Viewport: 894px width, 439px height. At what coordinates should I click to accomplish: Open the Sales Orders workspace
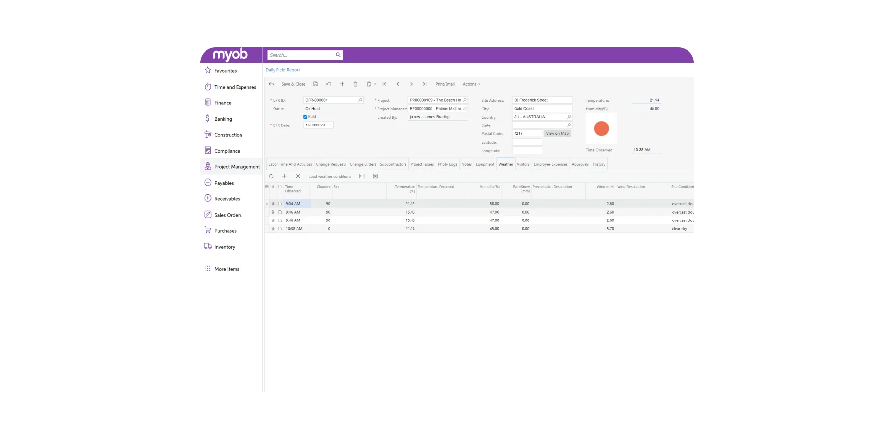point(223,215)
